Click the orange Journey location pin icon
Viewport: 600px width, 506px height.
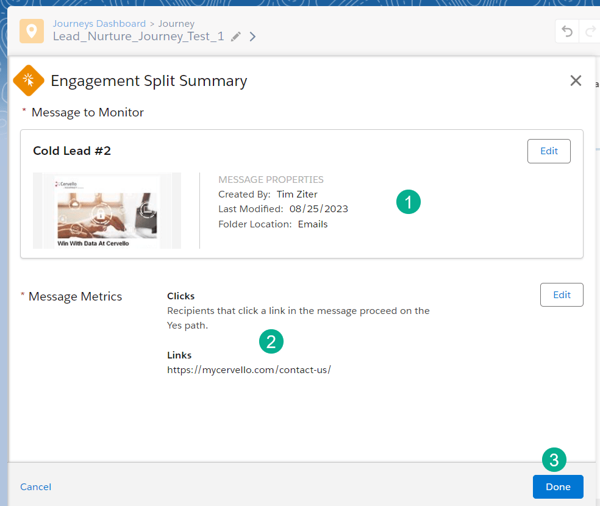(32, 30)
